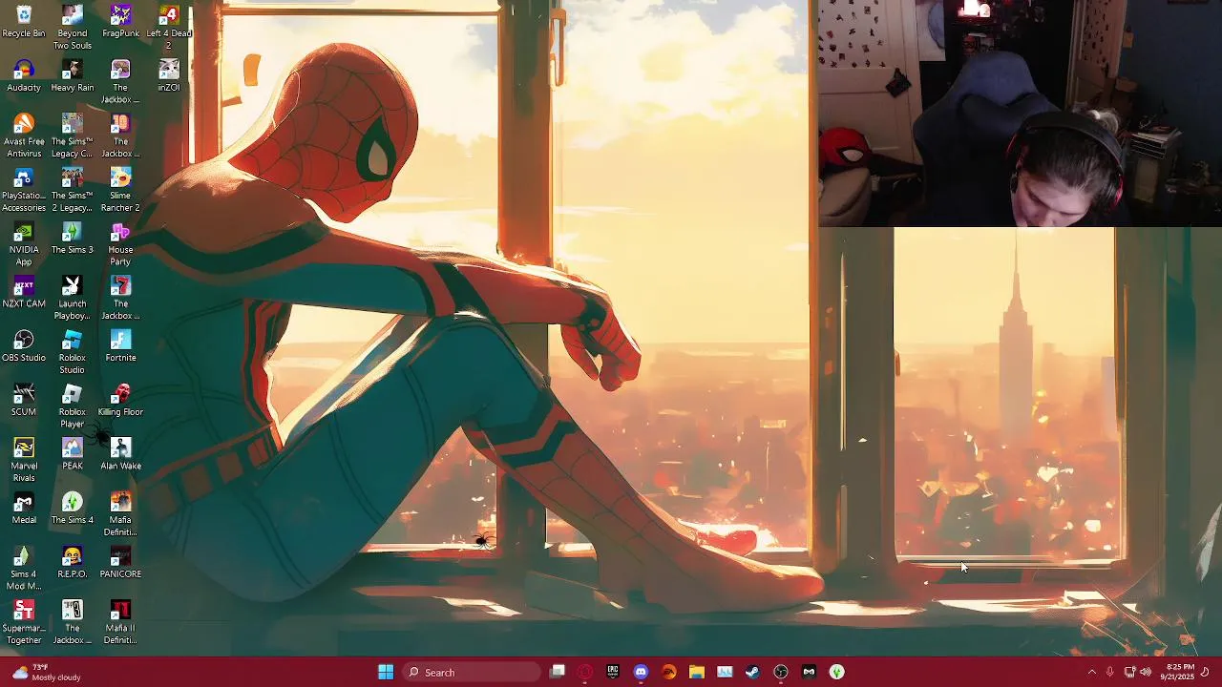Image resolution: width=1222 pixels, height=687 pixels.
Task: Open NZXT CAM desktop icon
Action: 24,292
